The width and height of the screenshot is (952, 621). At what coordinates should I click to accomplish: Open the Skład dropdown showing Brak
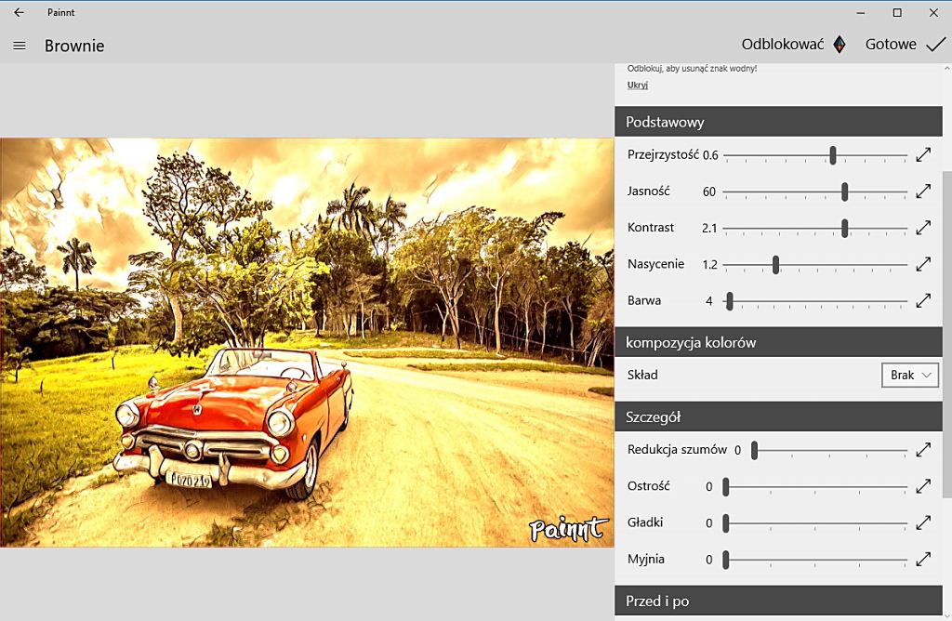(x=909, y=376)
